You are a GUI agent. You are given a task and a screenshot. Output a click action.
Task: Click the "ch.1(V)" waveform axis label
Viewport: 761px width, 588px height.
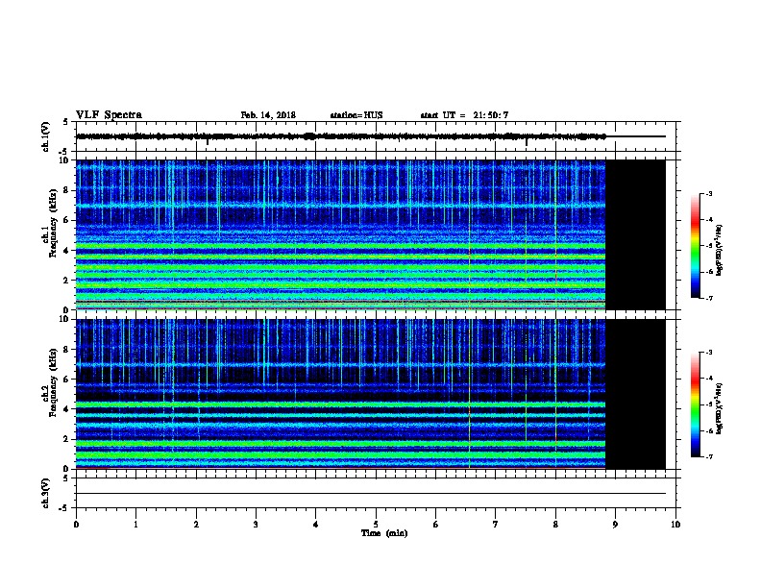tap(45, 136)
